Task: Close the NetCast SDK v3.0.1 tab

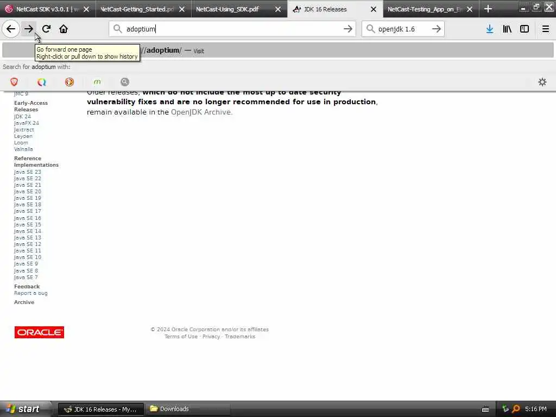Action: pyautogui.click(x=86, y=9)
